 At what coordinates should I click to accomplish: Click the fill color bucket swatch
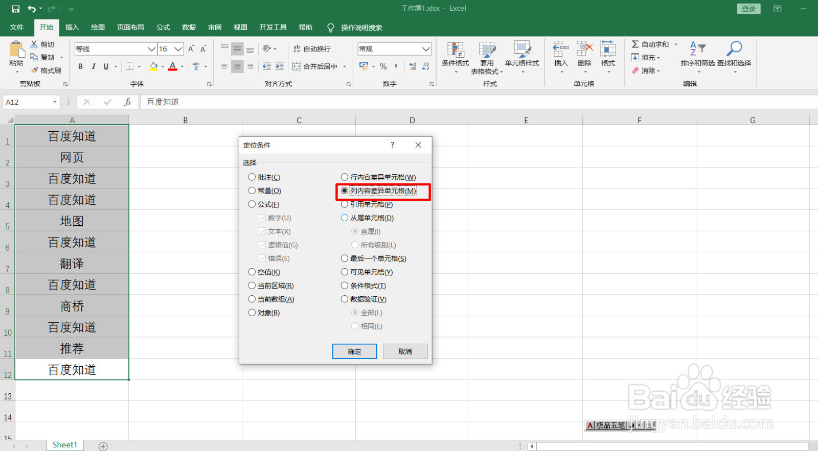pyautogui.click(x=153, y=66)
